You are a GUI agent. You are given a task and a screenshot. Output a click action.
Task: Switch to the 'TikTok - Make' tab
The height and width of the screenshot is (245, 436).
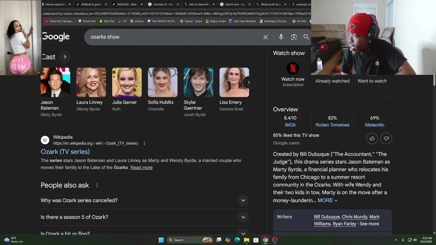click(x=127, y=4)
